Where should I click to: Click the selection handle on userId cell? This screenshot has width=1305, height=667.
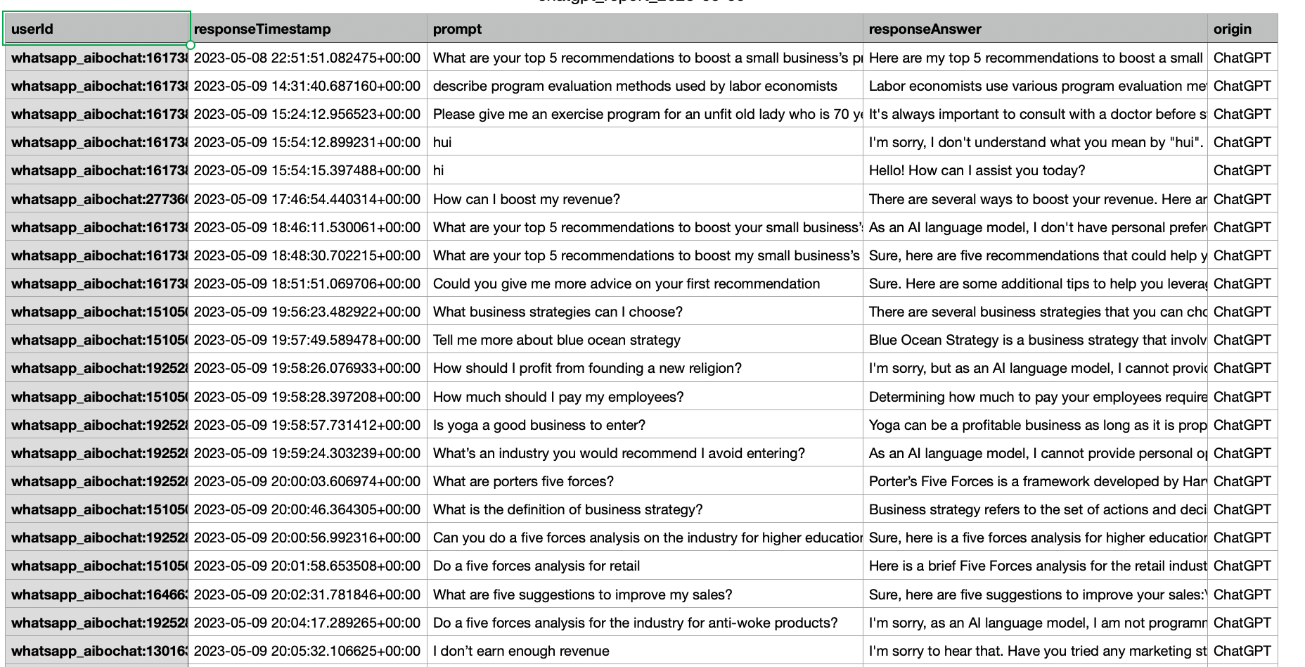191,45
